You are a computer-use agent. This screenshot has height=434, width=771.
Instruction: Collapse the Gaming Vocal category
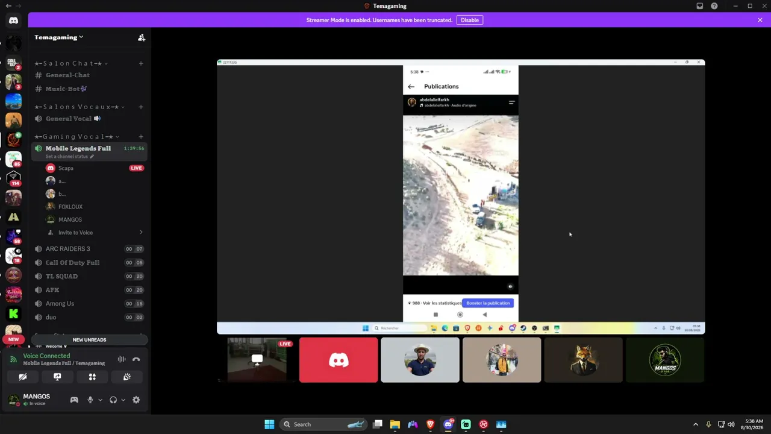point(76,136)
